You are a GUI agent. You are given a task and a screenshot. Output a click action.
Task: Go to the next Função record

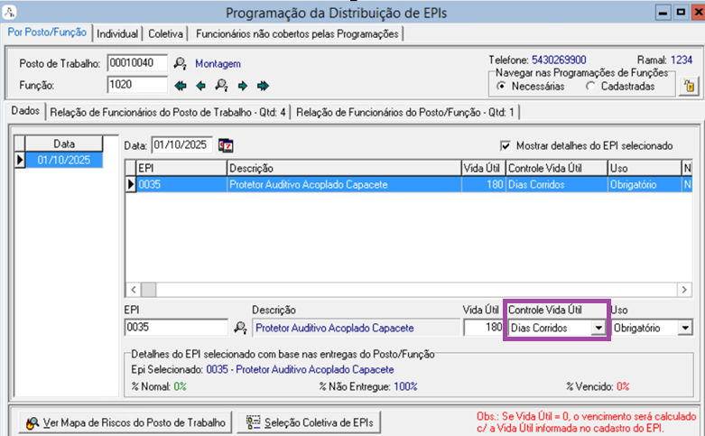[242, 86]
